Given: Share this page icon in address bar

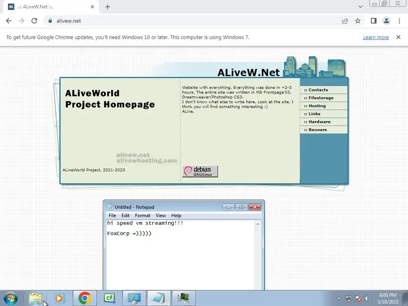Looking at the screenshot, I should click(345, 21).
